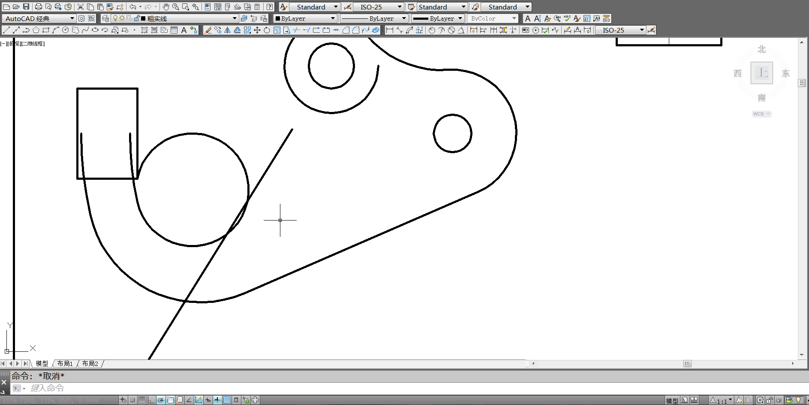Image resolution: width=809 pixels, height=405 pixels.
Task: Select the Angular Dimension tool
Action: pos(461,30)
